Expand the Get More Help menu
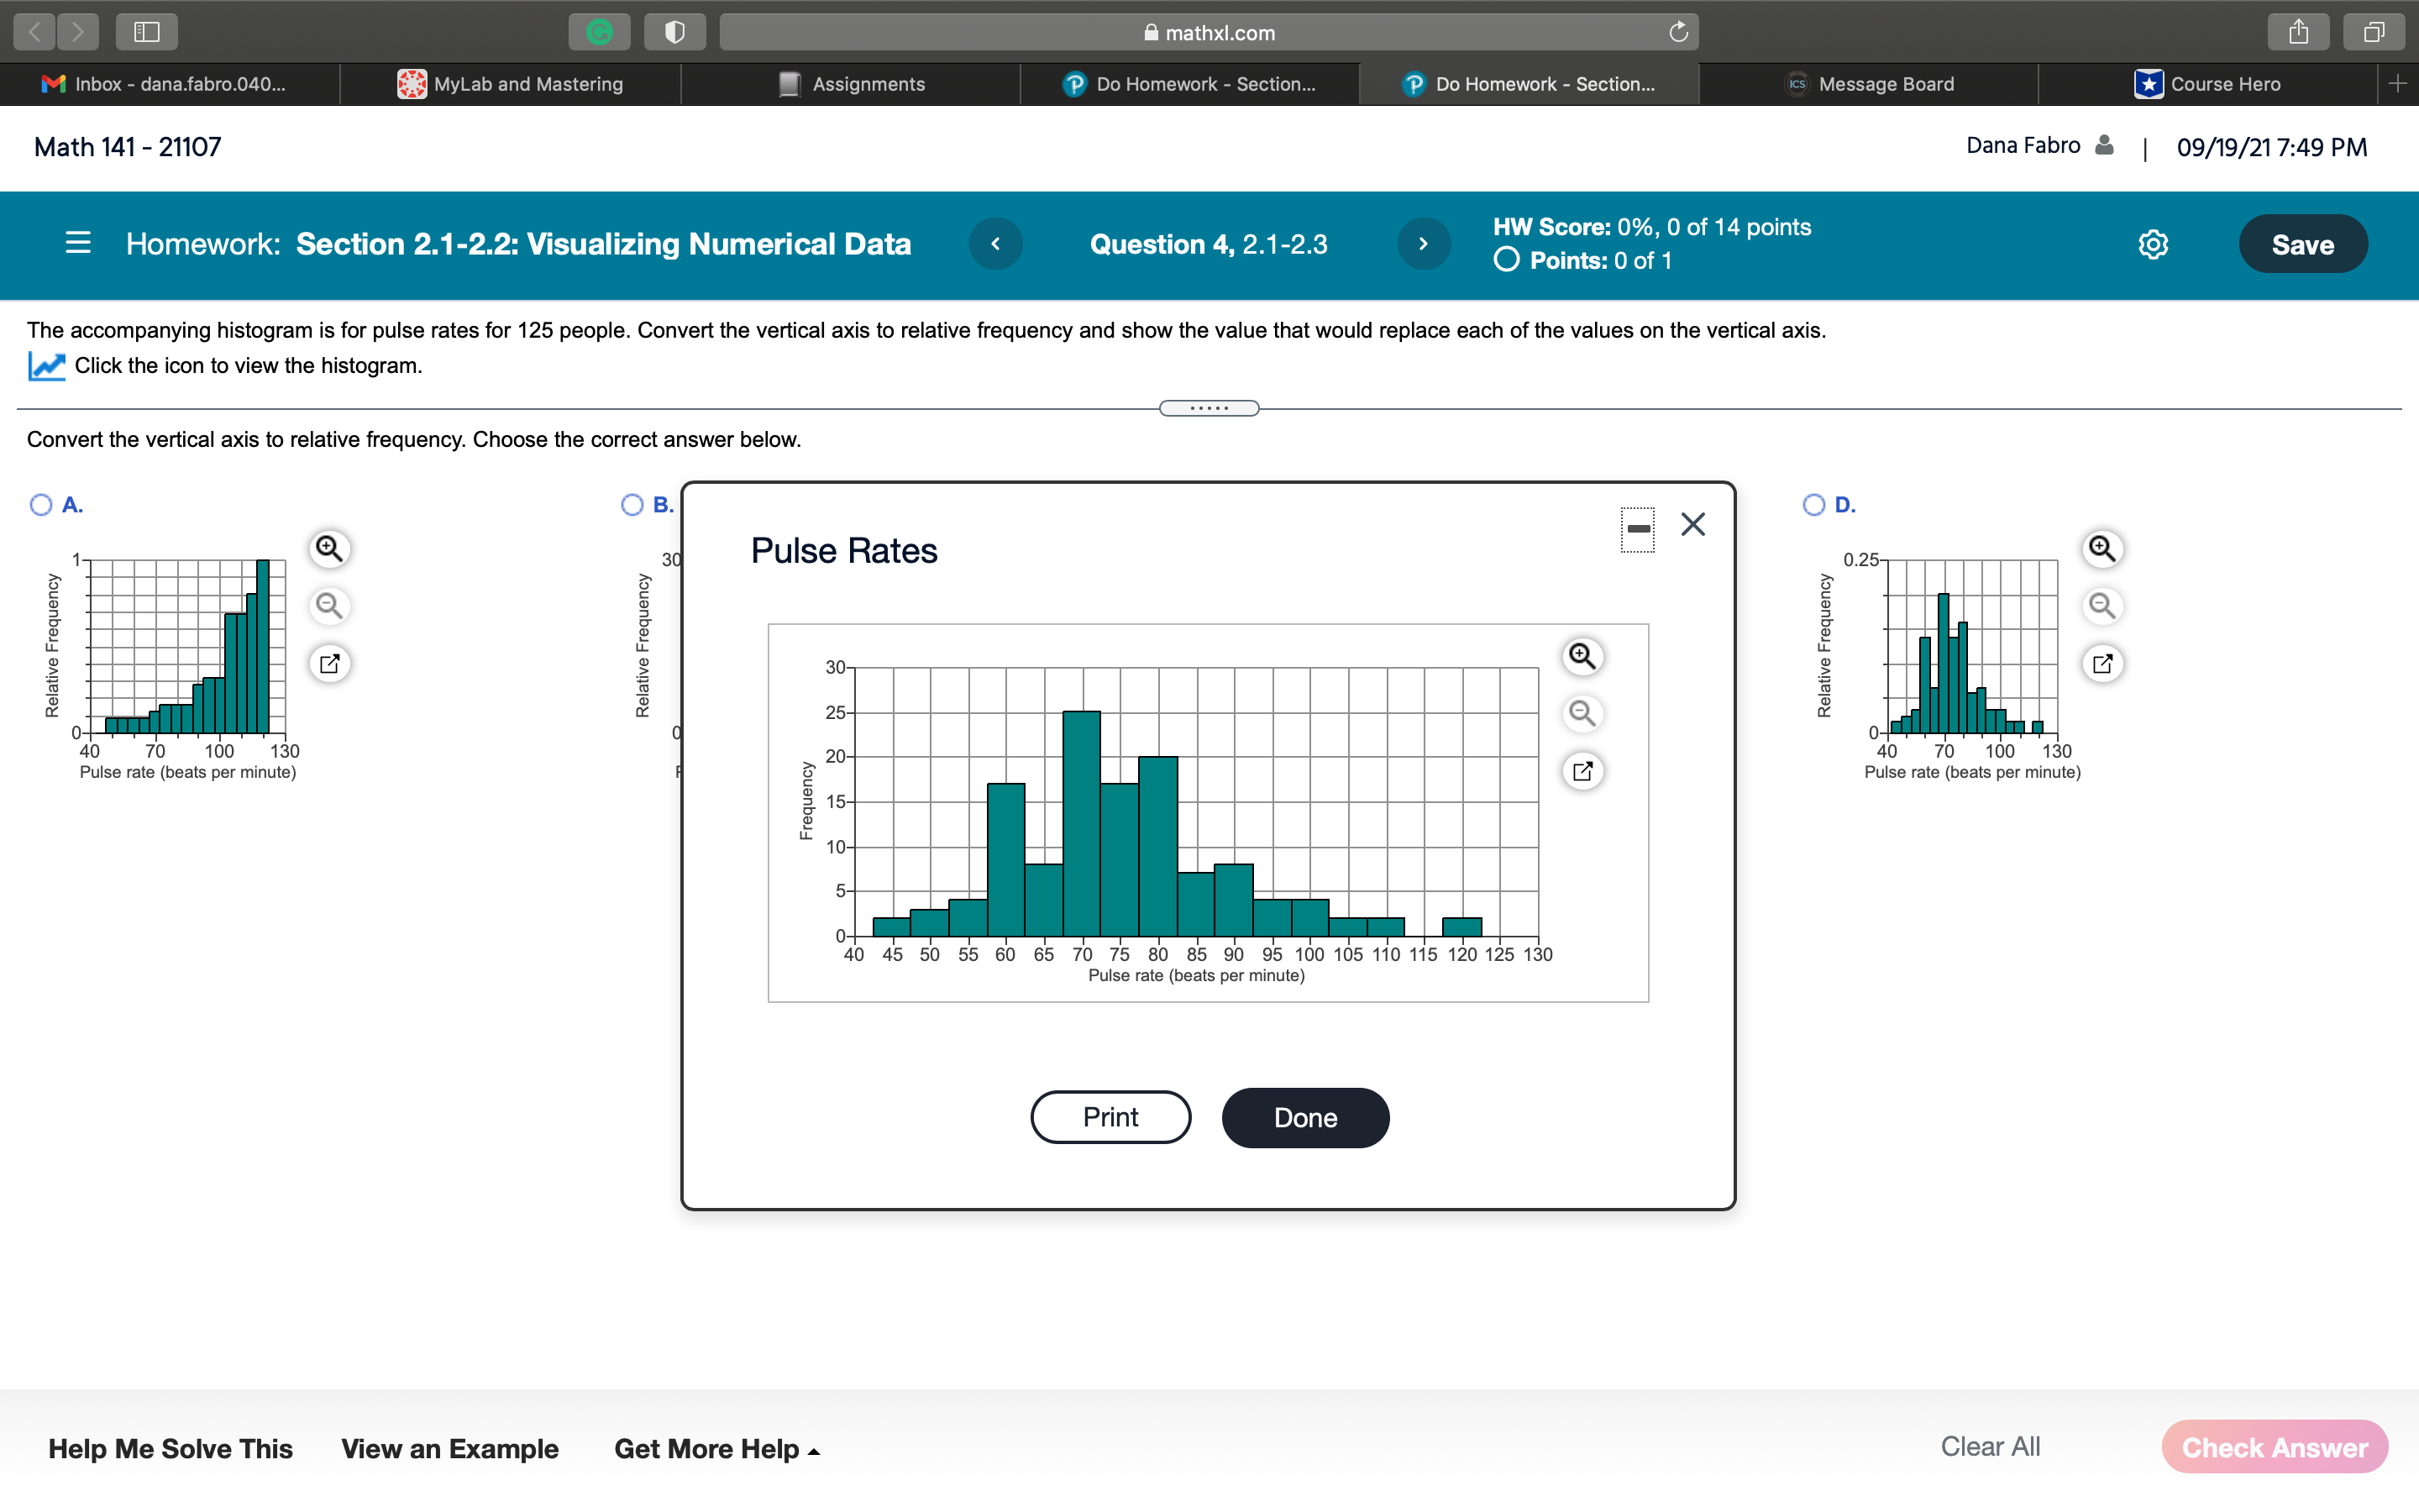 click(x=716, y=1449)
